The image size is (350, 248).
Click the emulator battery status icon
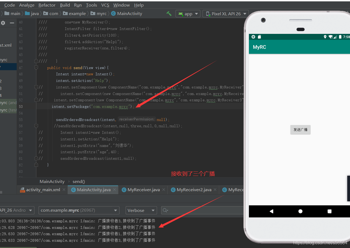pos(340,37)
